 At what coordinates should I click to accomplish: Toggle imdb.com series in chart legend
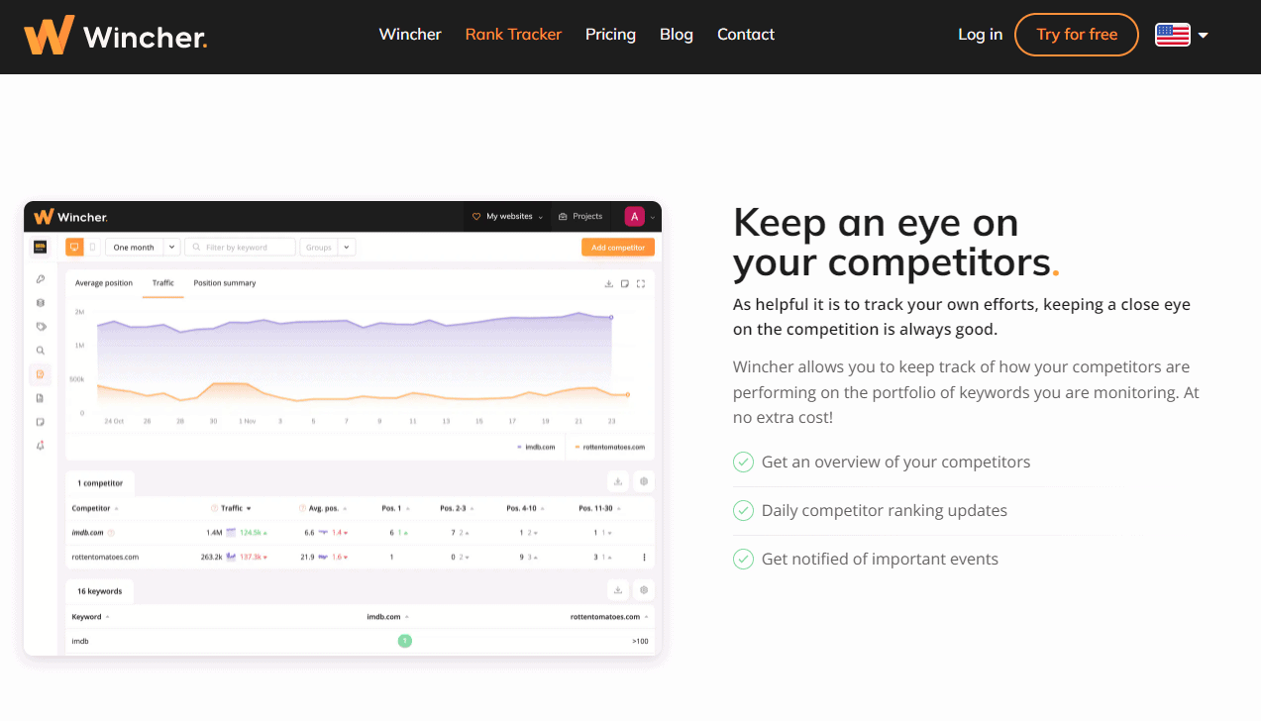click(536, 447)
